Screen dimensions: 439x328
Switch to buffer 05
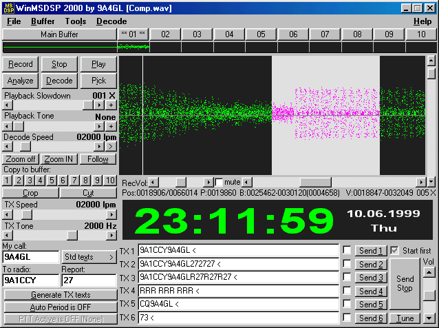(261, 34)
